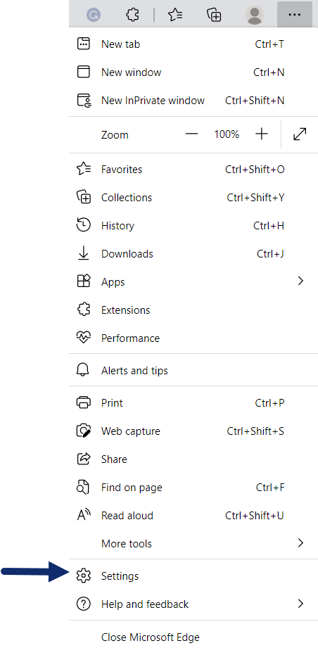Enter full screen using the Zoom arrows icon
Image resolution: width=318 pixels, height=648 pixels.
click(x=300, y=134)
